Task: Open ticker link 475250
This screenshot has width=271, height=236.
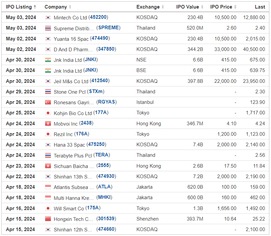Action: pos(96,144)
